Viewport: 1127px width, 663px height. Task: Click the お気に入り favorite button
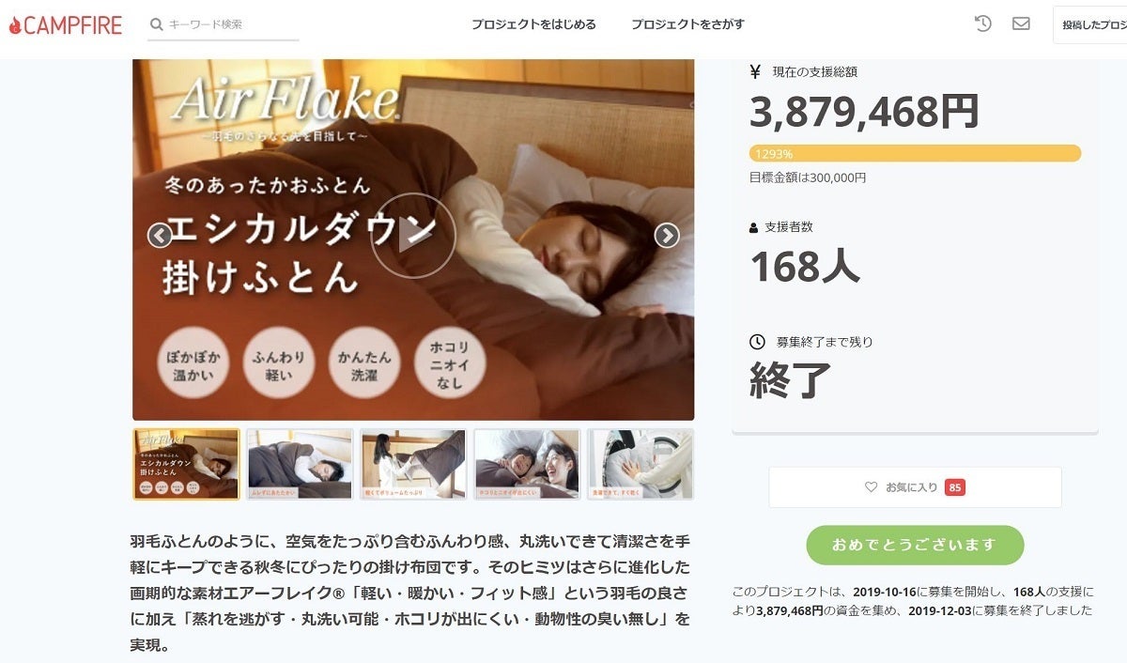coord(915,487)
